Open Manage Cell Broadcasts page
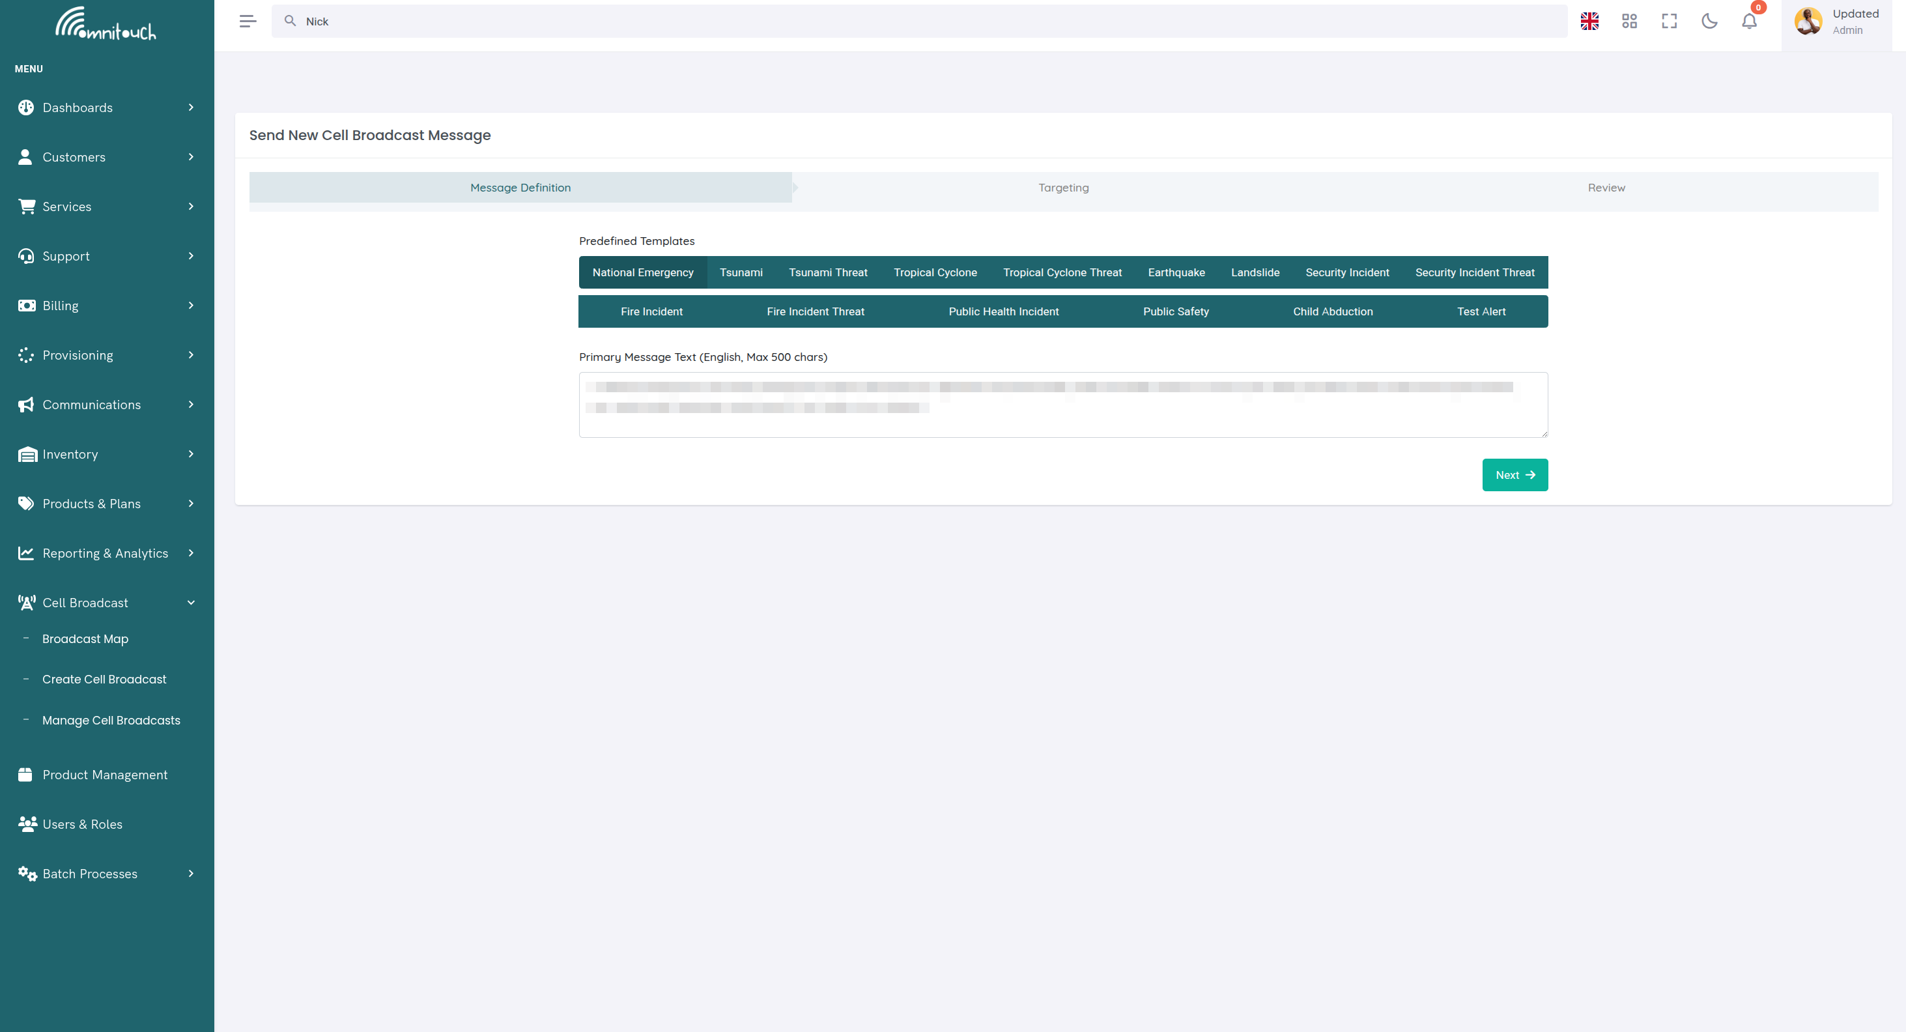Screen dimensions: 1906x1032 (111, 720)
